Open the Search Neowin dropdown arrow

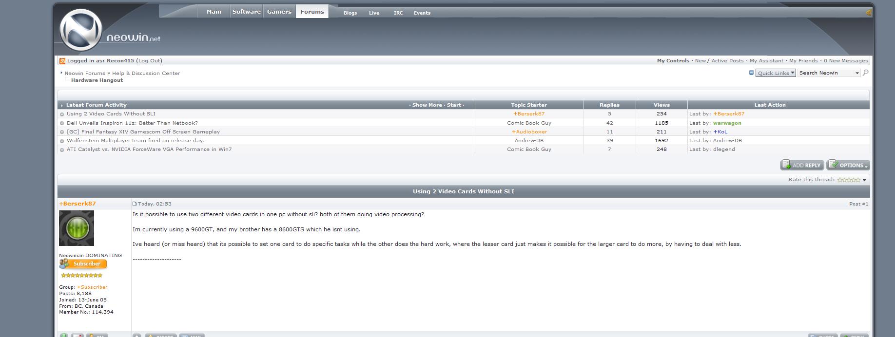(857, 73)
